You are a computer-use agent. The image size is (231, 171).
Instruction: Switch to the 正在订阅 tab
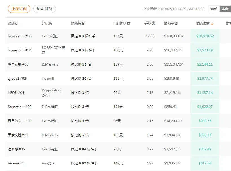pyautogui.click(x=19, y=9)
